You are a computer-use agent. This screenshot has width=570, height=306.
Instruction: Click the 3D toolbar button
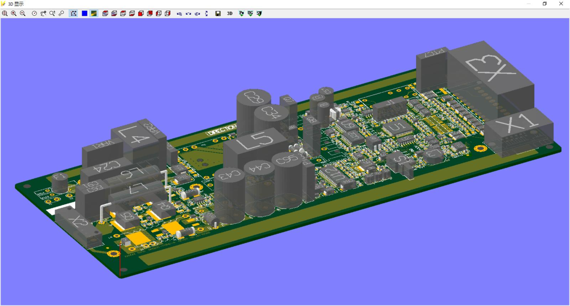pyautogui.click(x=229, y=13)
